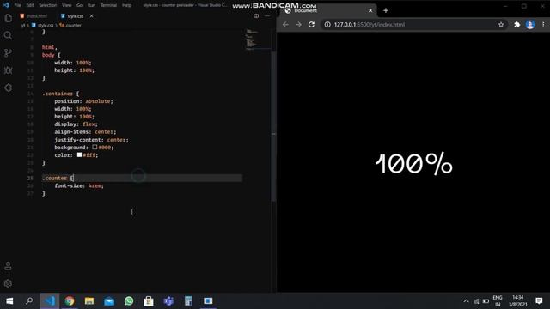550x309 pixels.
Task: Open WhatsApp from the taskbar
Action: click(x=129, y=301)
